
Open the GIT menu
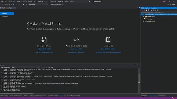[x=14, y=1]
